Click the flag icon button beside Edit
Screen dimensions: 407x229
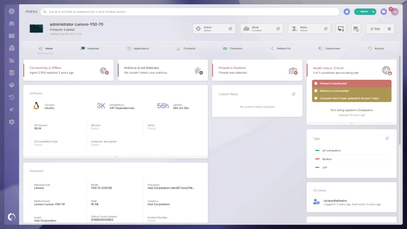click(356, 29)
